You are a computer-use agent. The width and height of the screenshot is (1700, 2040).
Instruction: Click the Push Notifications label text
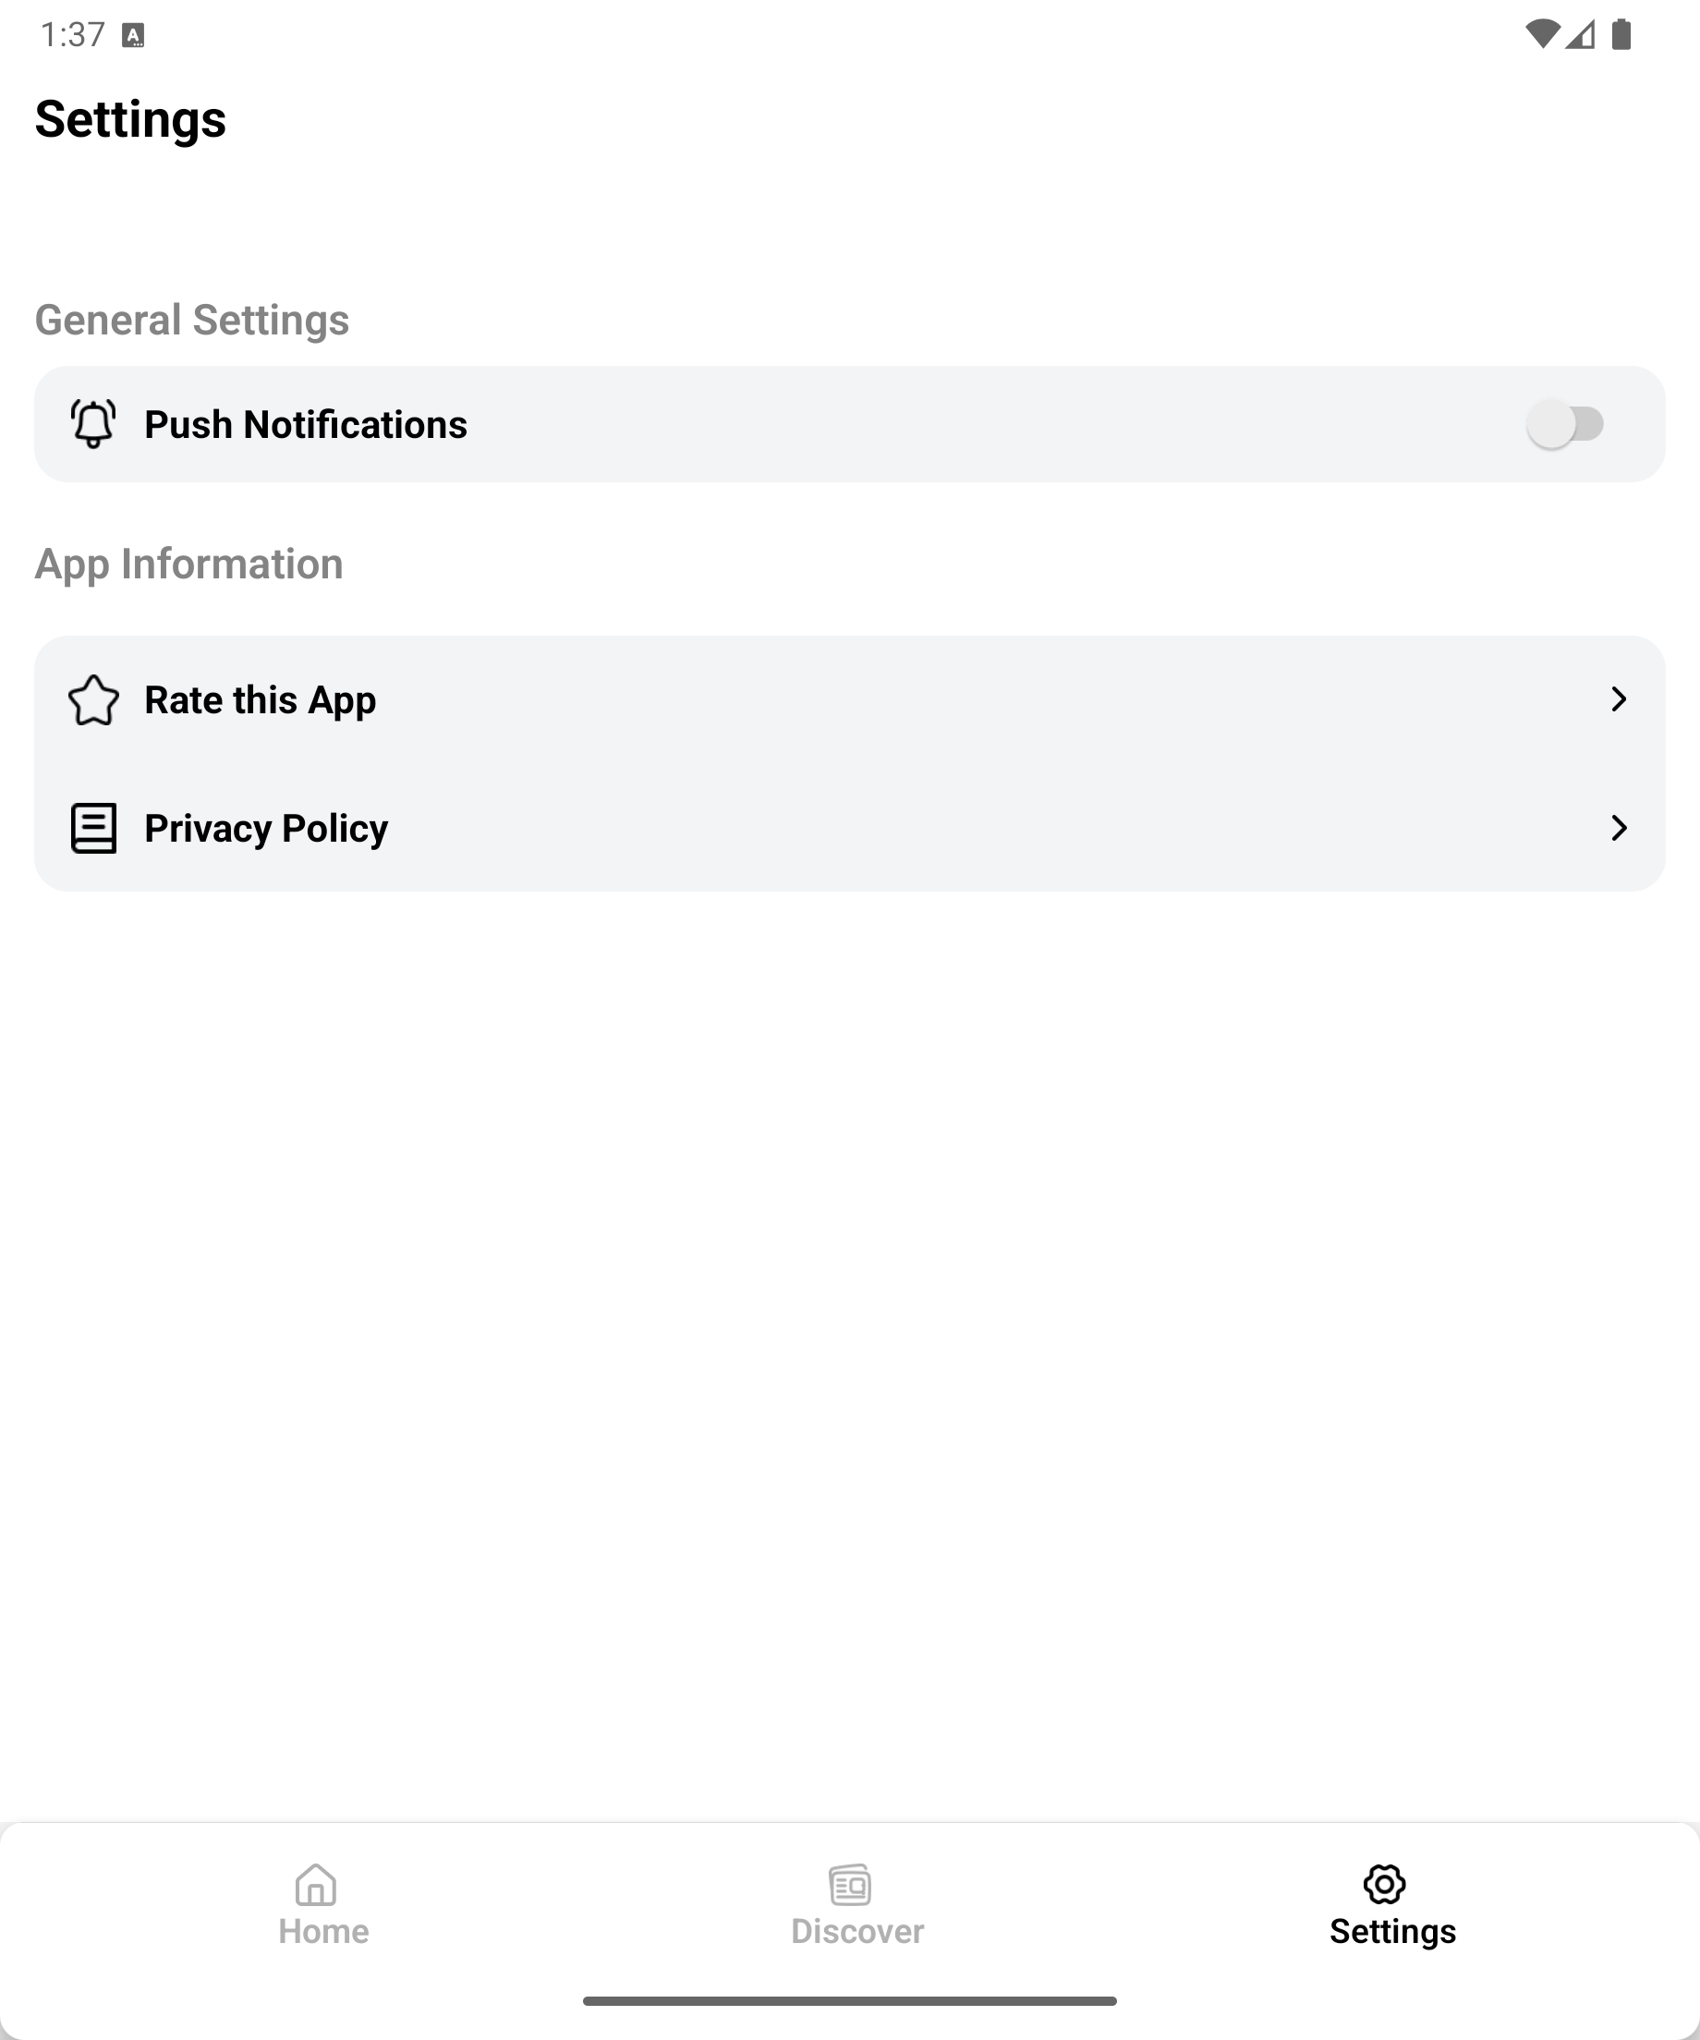click(306, 424)
